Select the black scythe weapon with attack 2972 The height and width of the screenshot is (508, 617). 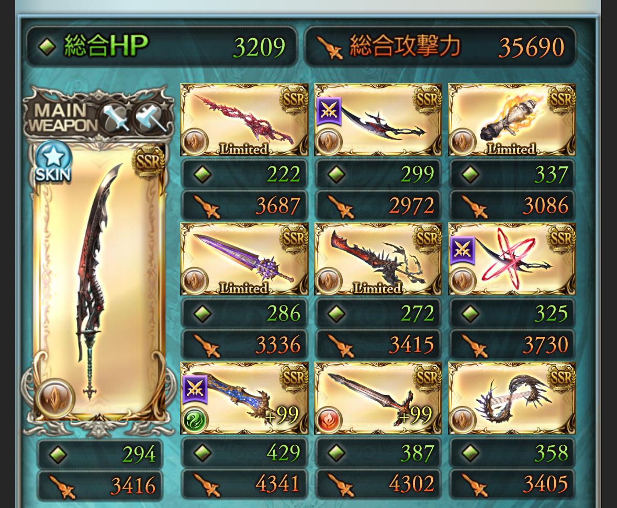coord(378,120)
